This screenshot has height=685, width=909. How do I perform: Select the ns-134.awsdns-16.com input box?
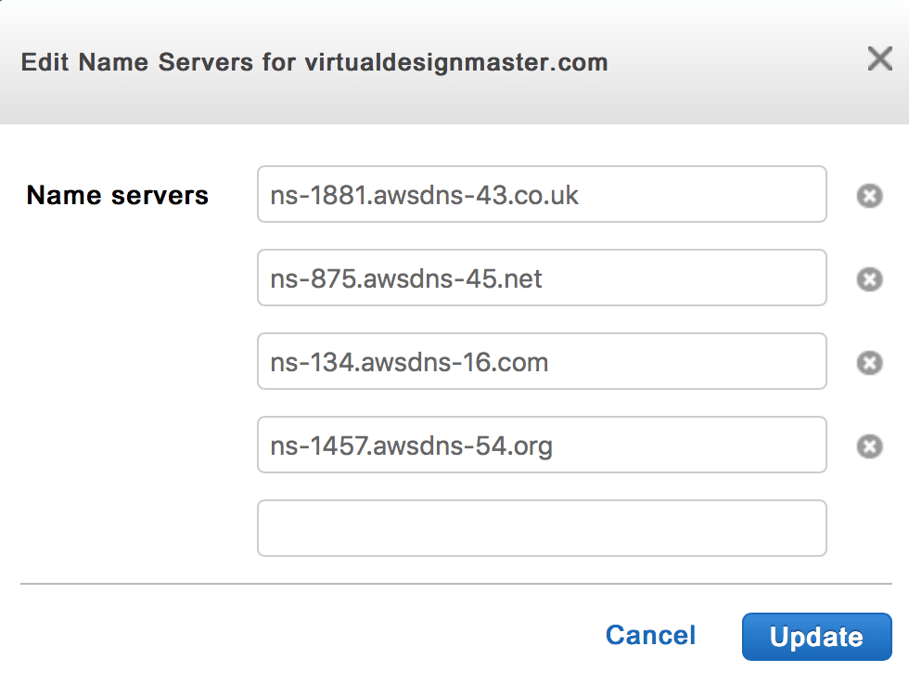pos(542,362)
